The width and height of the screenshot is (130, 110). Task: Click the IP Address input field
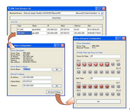(x=37, y=77)
